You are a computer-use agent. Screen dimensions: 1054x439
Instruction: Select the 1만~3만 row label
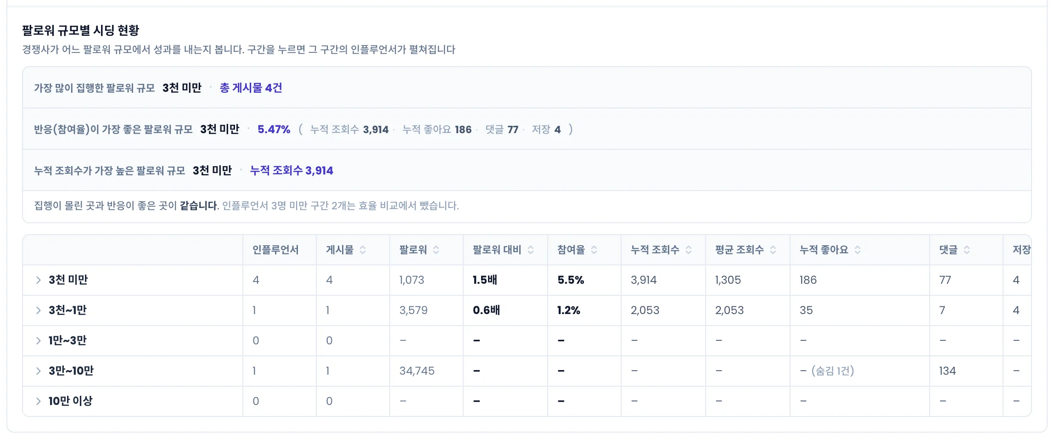[67, 341]
